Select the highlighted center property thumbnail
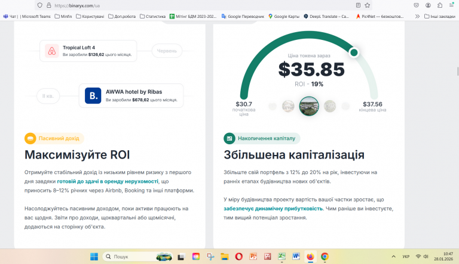 (309, 106)
